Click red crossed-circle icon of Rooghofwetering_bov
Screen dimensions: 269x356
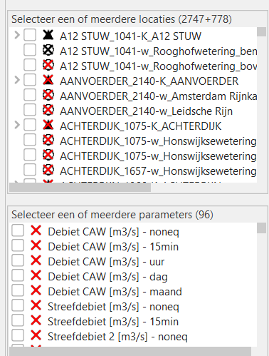[48, 65]
